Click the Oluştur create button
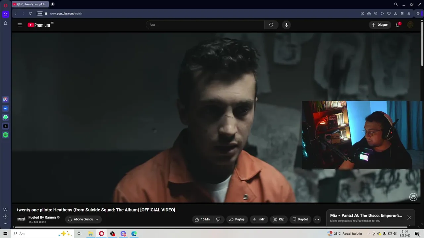Image resolution: width=424 pixels, height=238 pixels. tap(380, 25)
